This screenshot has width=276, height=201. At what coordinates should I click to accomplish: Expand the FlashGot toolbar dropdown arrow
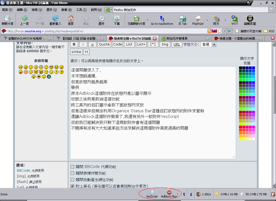tap(207, 20)
